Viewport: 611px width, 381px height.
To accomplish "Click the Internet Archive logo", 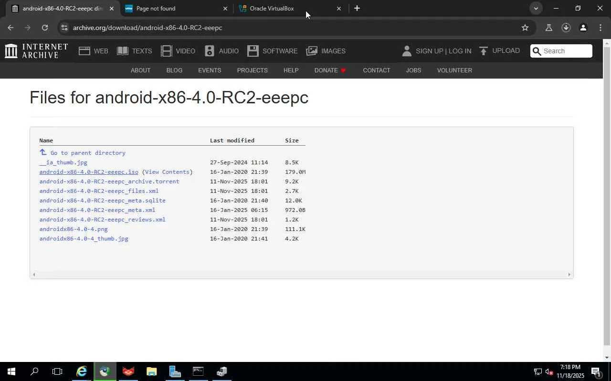I will [36, 51].
